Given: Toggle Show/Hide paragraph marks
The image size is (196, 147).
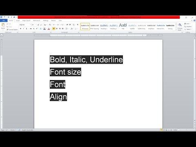Looking at the screenshot, I should 78,25.
